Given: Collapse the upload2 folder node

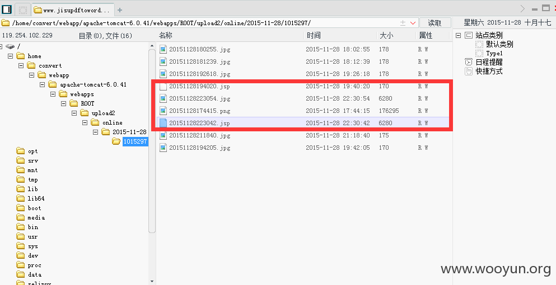Looking at the screenshot, I should pos(74,113).
